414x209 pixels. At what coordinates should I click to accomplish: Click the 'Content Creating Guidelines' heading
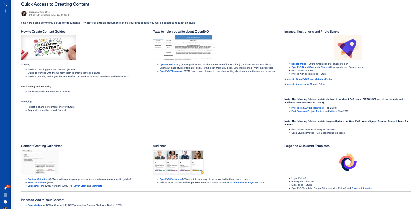(42, 146)
